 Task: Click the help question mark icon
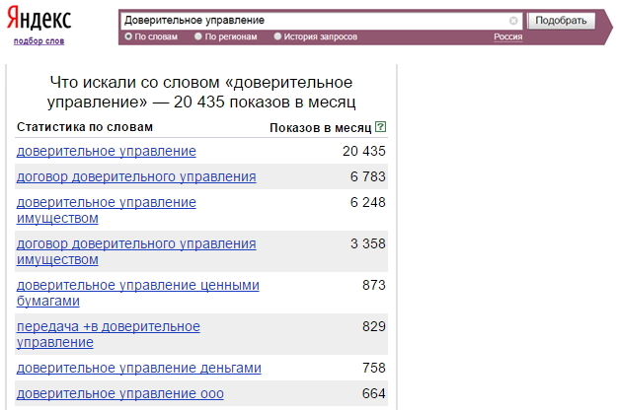pos(381,128)
